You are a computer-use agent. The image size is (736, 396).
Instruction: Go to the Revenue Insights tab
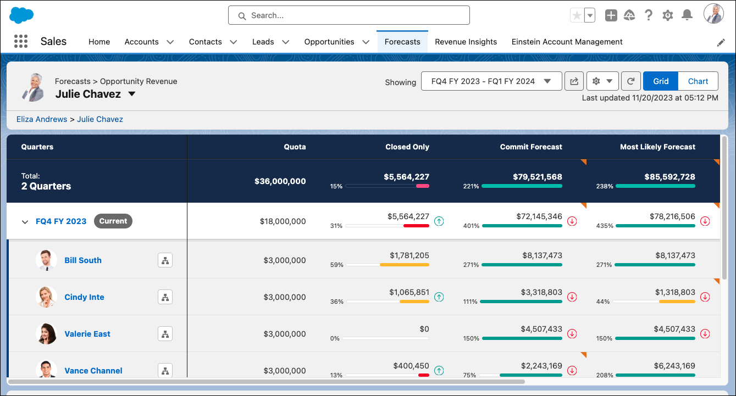tap(466, 42)
